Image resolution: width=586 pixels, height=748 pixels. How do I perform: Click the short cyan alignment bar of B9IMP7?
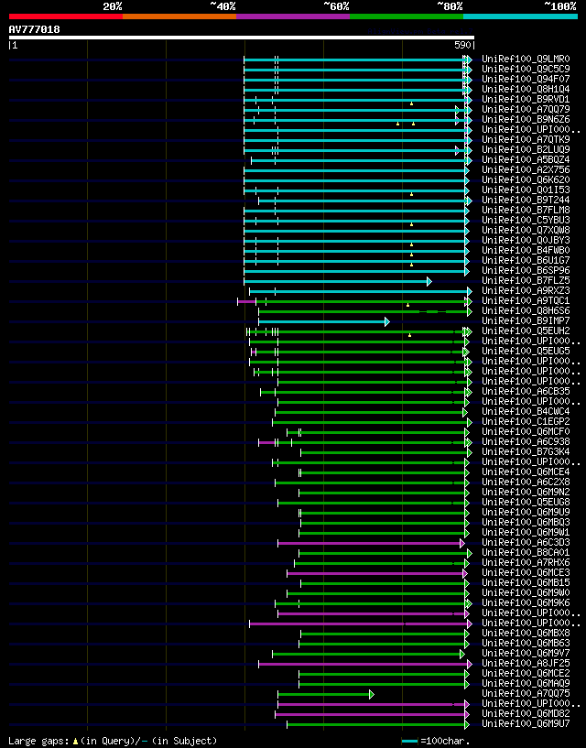pos(324,322)
